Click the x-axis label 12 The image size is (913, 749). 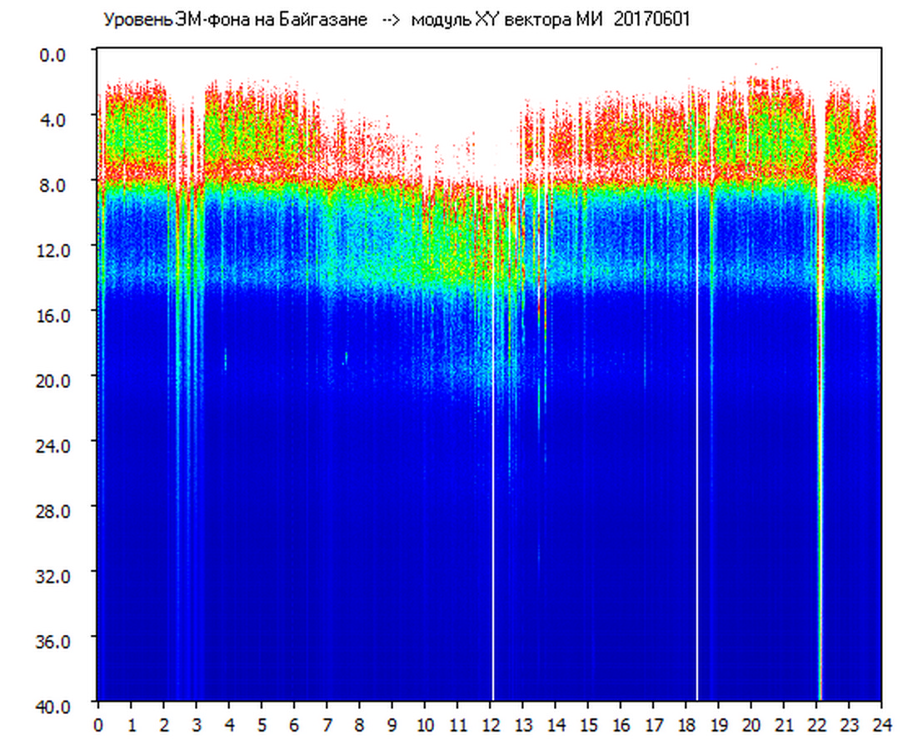pos(490,725)
